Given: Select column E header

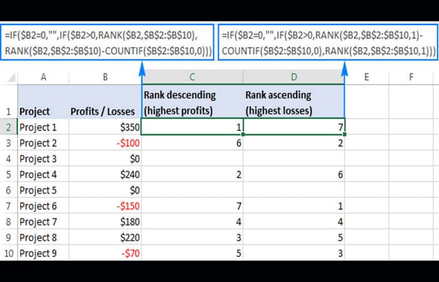Looking at the screenshot, I should 366,77.
